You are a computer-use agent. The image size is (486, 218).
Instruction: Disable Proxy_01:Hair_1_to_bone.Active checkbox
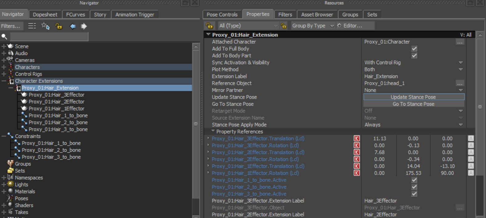[x=414, y=180]
